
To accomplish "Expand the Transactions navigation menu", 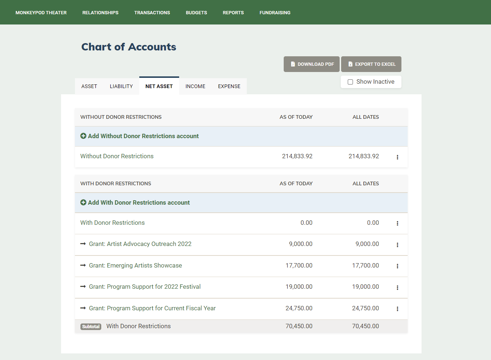I will click(152, 12).
